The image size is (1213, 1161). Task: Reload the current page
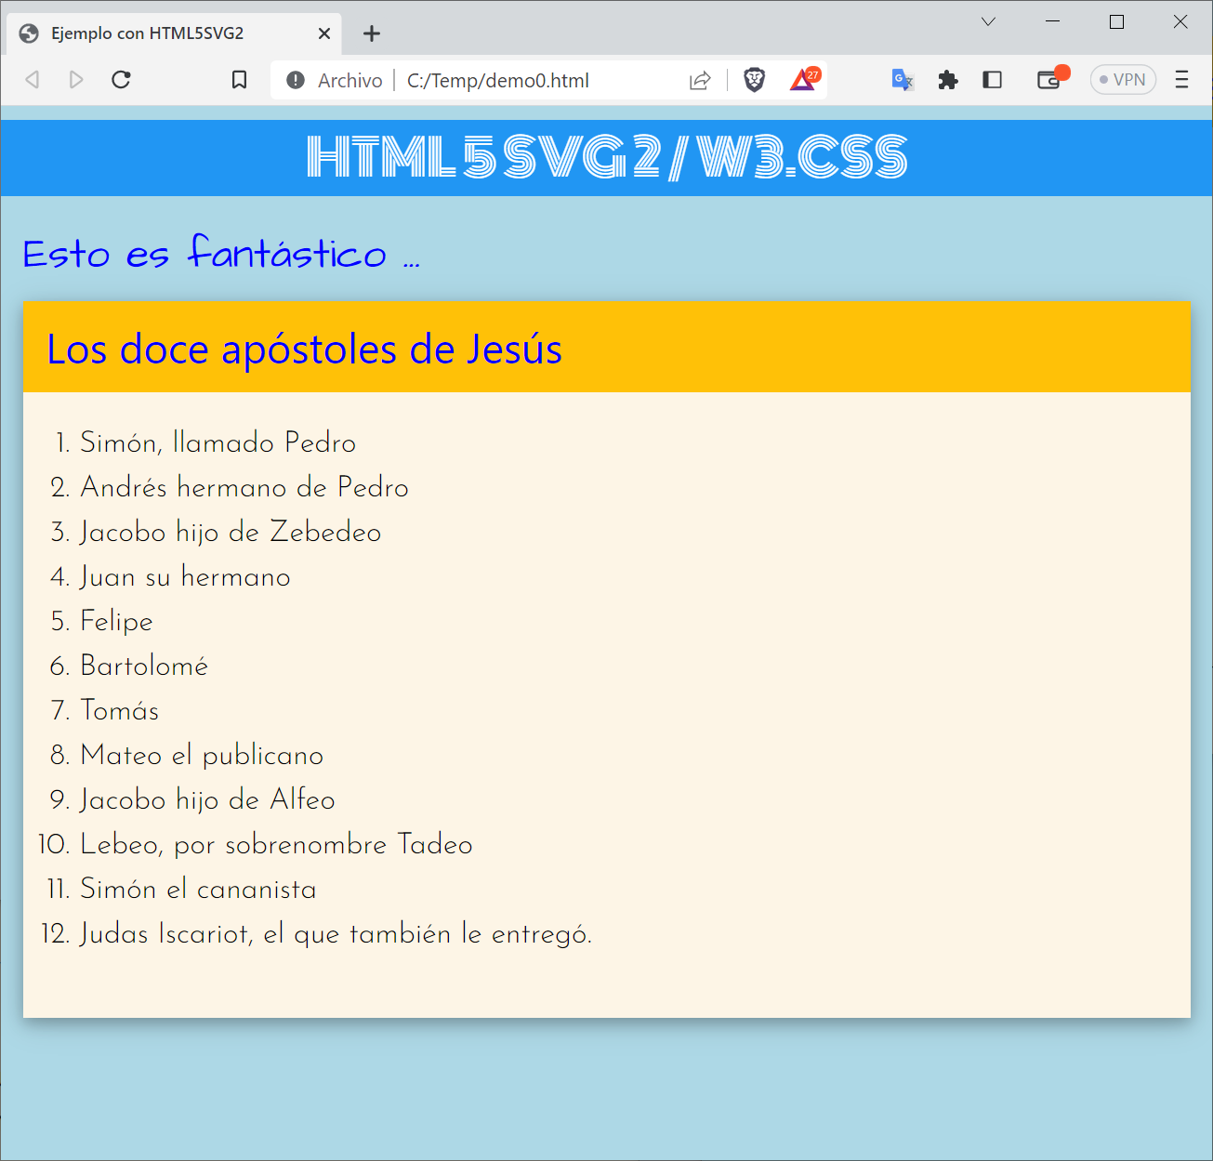[121, 80]
